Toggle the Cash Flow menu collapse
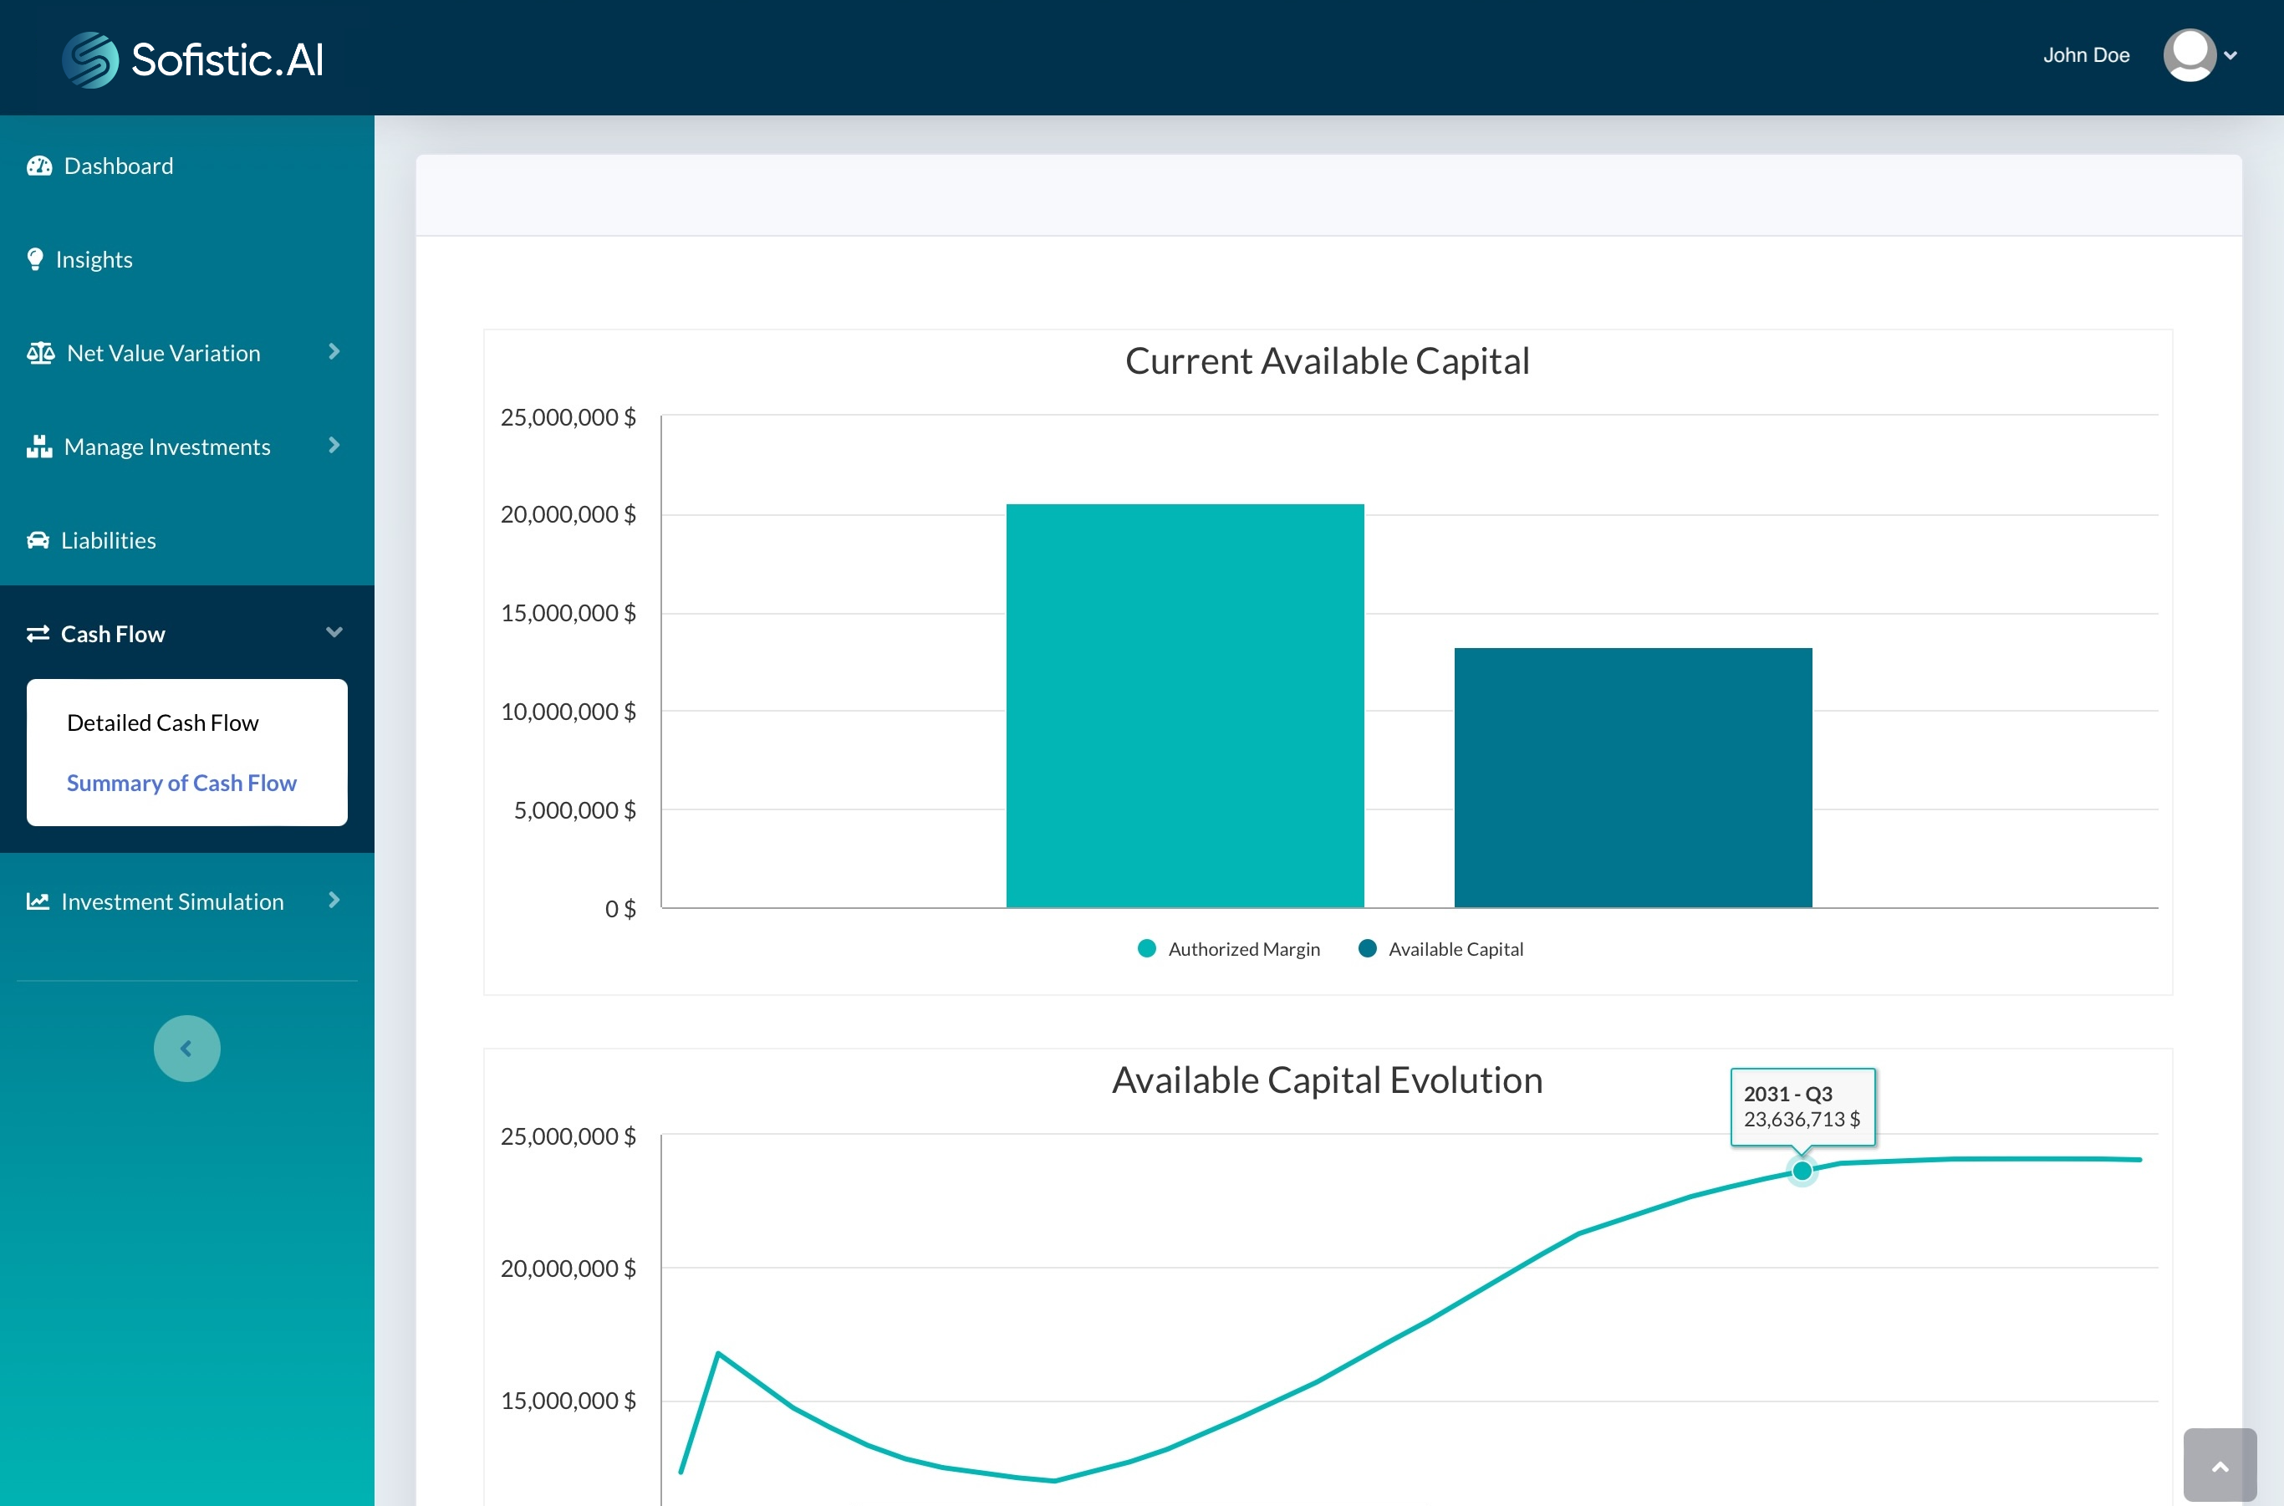 click(x=334, y=634)
